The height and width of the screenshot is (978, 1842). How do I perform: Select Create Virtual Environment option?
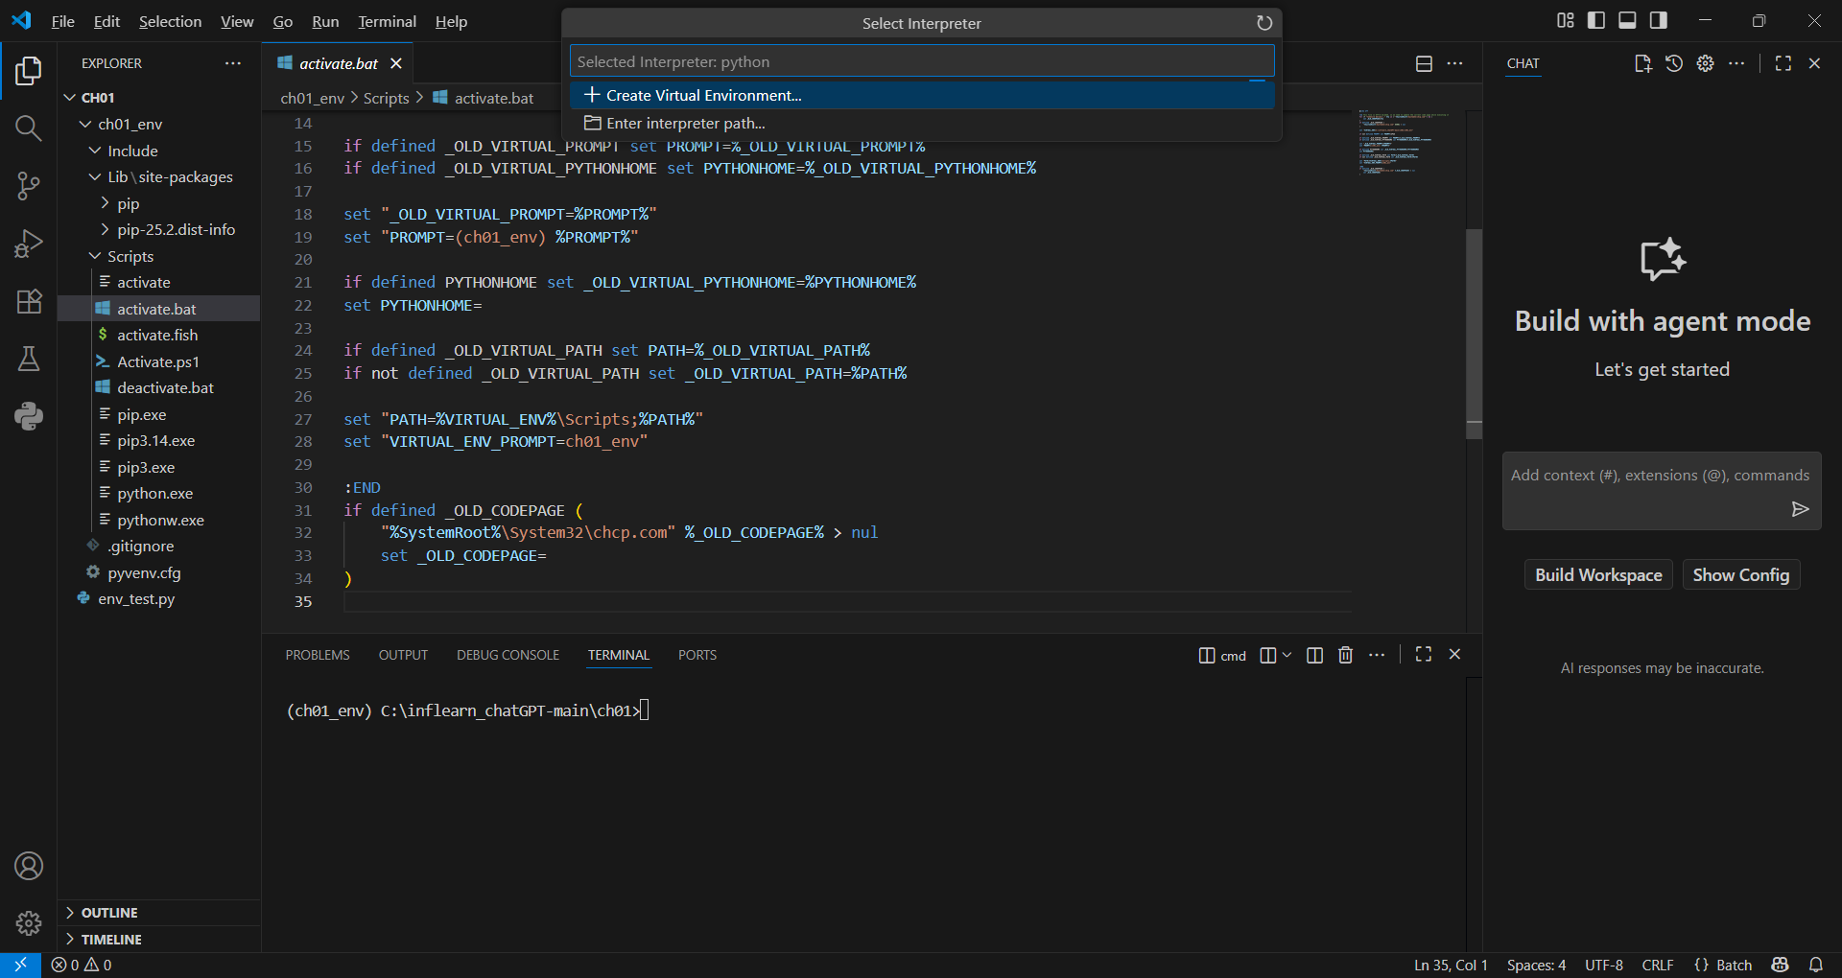coord(703,96)
